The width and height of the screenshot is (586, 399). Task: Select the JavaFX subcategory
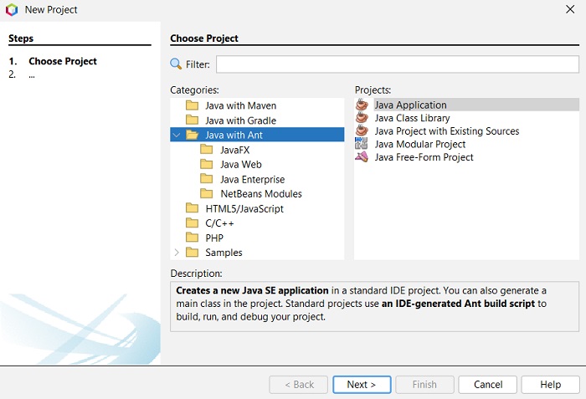(x=234, y=150)
